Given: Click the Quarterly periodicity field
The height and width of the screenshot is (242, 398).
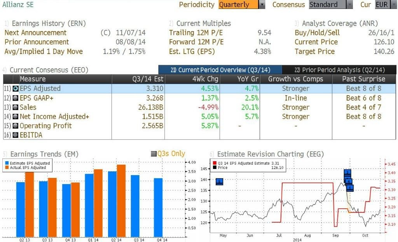Looking at the screenshot, I should (x=238, y=5).
